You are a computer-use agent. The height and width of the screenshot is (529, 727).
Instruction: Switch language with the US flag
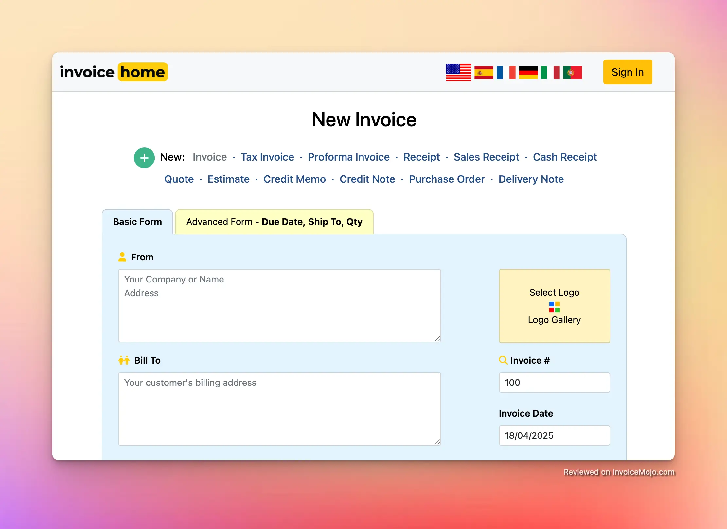[x=458, y=72]
